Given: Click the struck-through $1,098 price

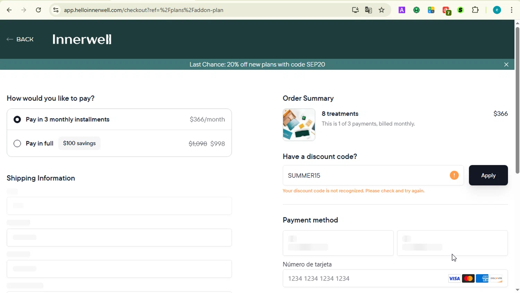Looking at the screenshot, I should (x=198, y=144).
